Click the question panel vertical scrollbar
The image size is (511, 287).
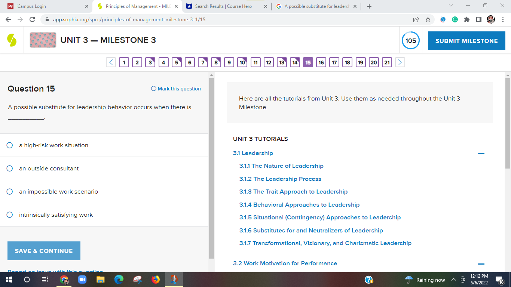click(x=211, y=168)
